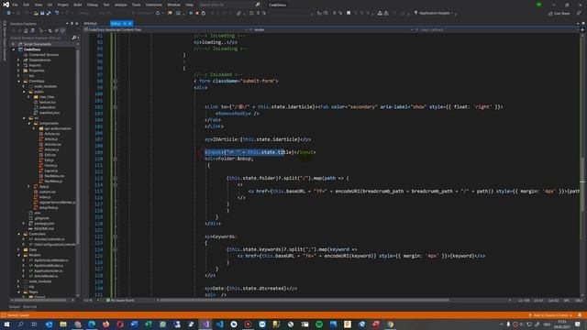This screenshot has width=587, height=330.
Task: Expand the Data folder
Action: tap(18, 249)
